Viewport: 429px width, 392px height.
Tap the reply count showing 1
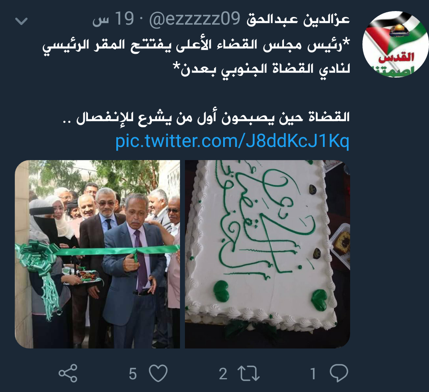313,374
